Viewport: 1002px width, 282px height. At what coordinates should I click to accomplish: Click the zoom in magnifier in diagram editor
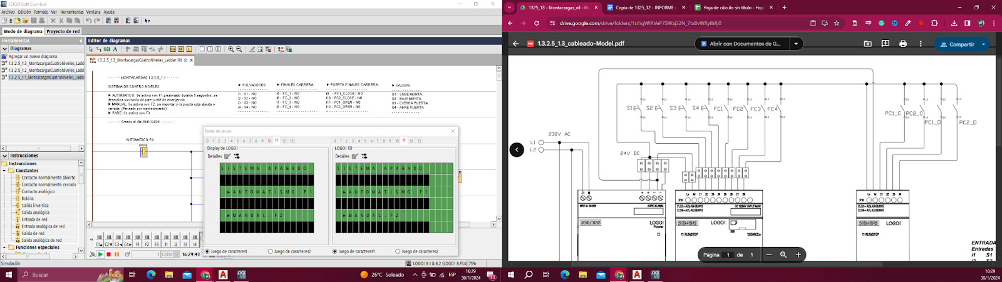coord(231,49)
